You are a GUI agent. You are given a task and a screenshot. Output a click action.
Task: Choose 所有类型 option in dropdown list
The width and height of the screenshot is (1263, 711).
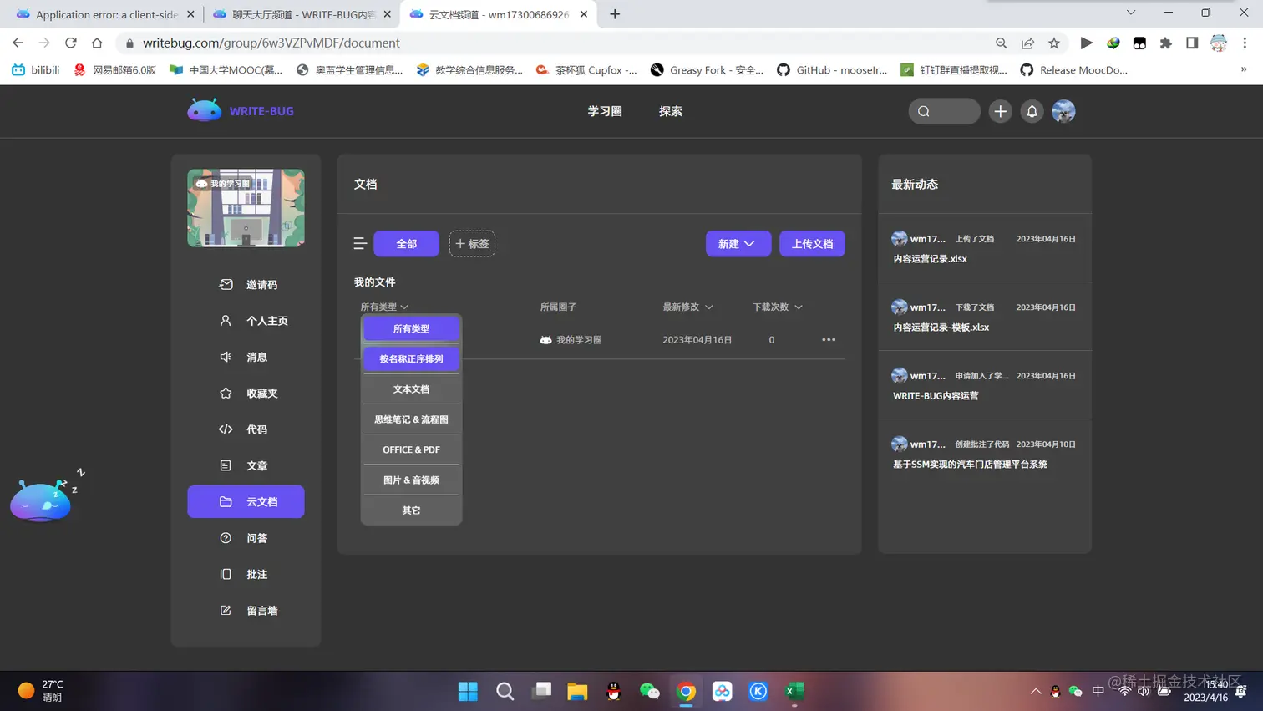click(x=411, y=328)
